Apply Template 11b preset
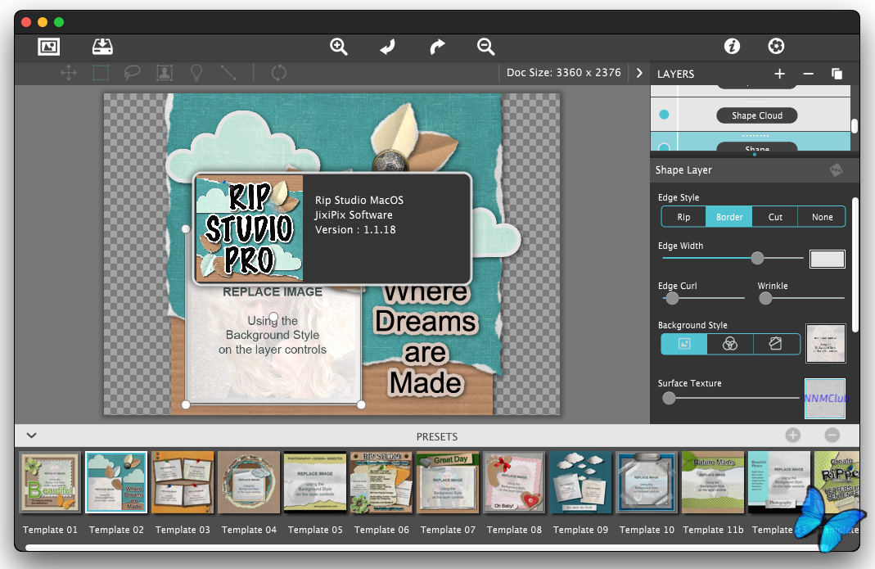Screen dimensions: 875x569 tap(713, 482)
